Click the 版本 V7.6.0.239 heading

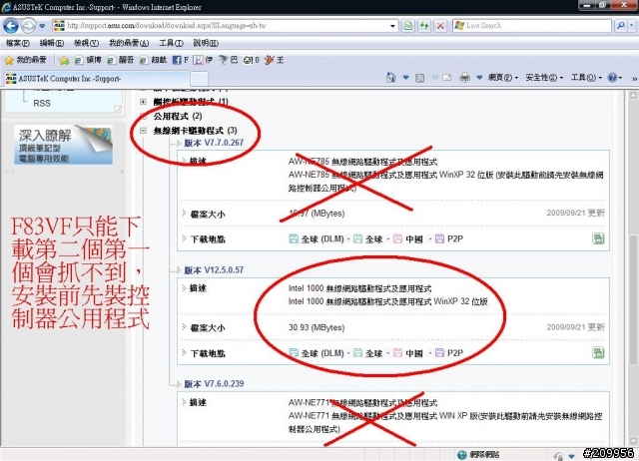coord(214,383)
